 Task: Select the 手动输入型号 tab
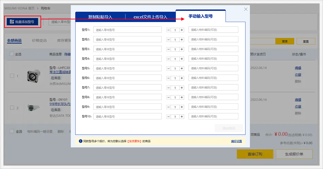(201, 16)
